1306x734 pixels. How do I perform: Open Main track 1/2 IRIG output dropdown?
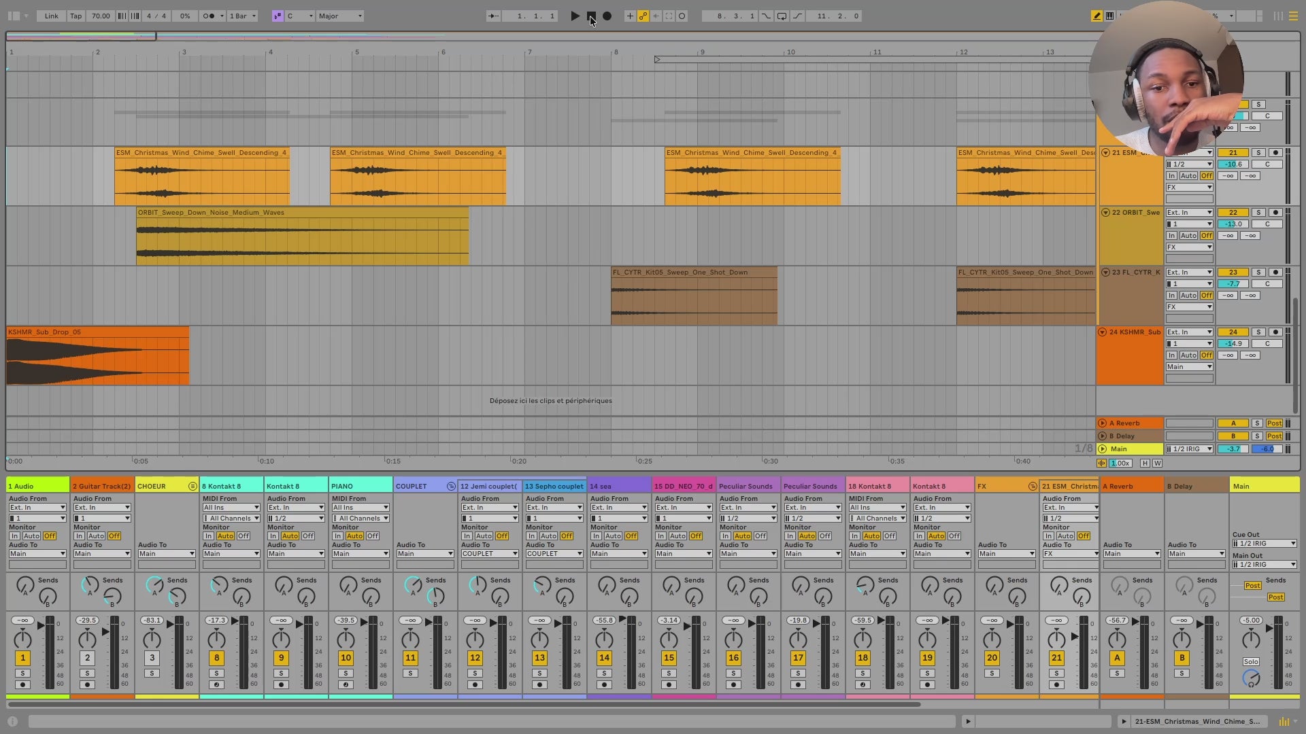tap(1189, 449)
